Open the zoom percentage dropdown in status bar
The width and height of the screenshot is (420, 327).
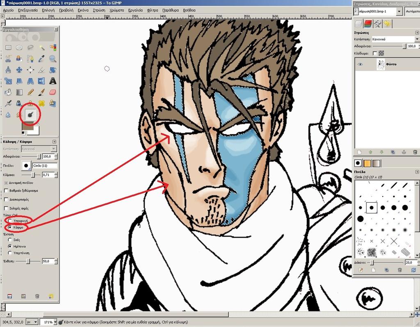(55, 322)
